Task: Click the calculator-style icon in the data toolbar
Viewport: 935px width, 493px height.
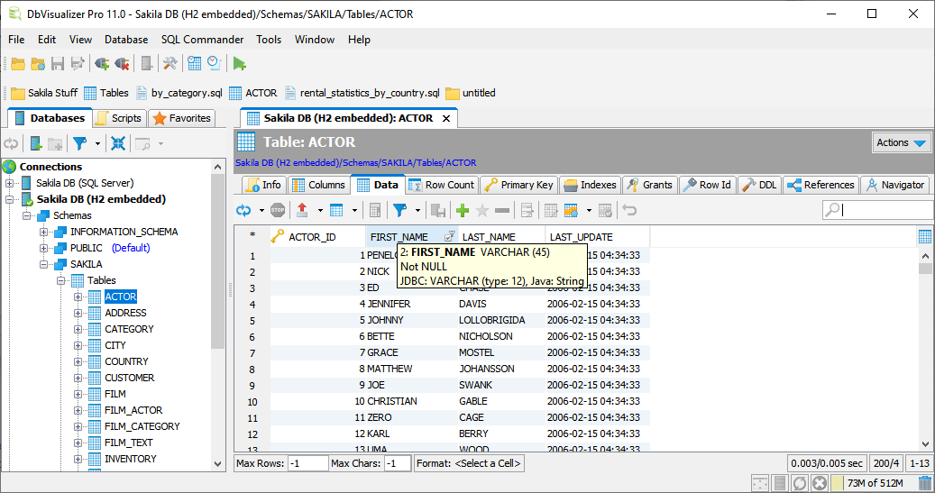Action: pos(375,210)
